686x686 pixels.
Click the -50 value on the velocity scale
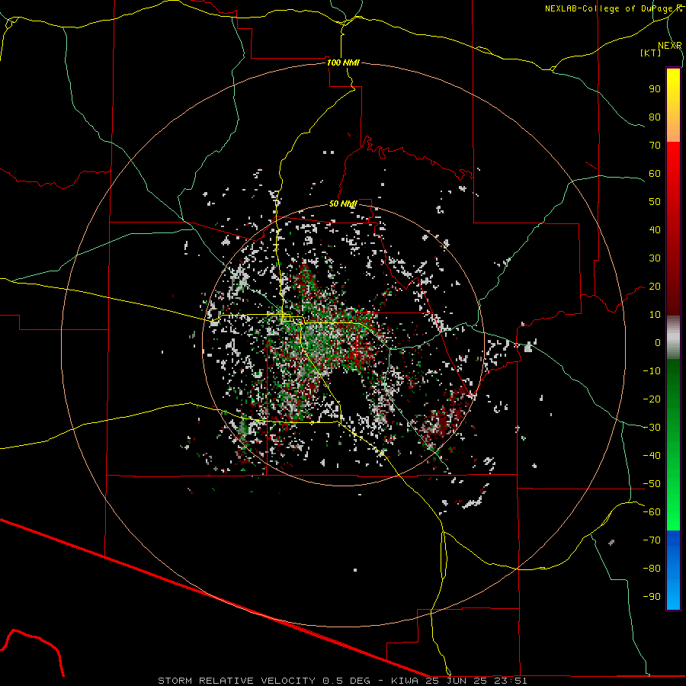click(652, 484)
